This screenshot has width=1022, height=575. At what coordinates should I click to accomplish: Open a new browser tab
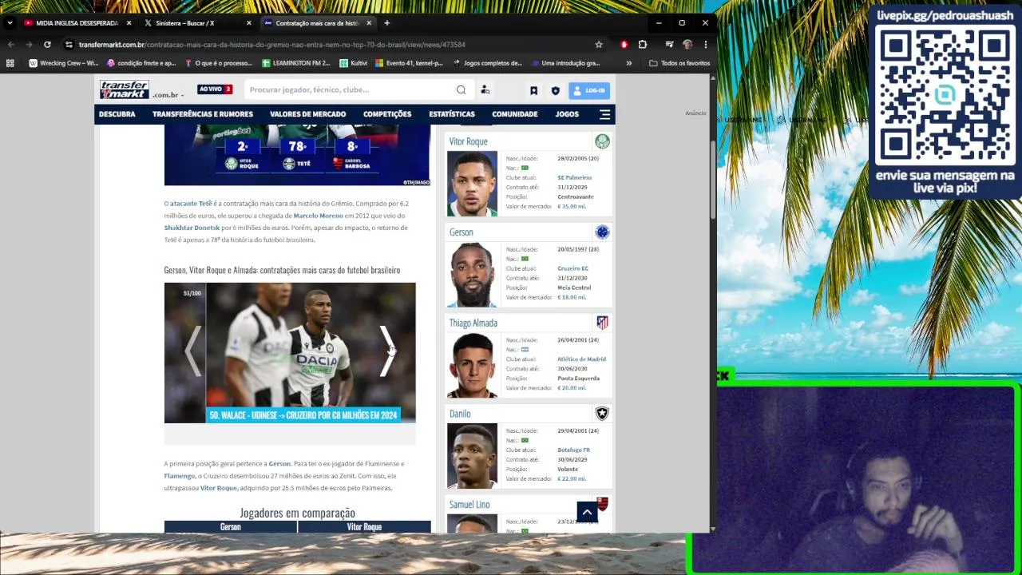pos(386,23)
